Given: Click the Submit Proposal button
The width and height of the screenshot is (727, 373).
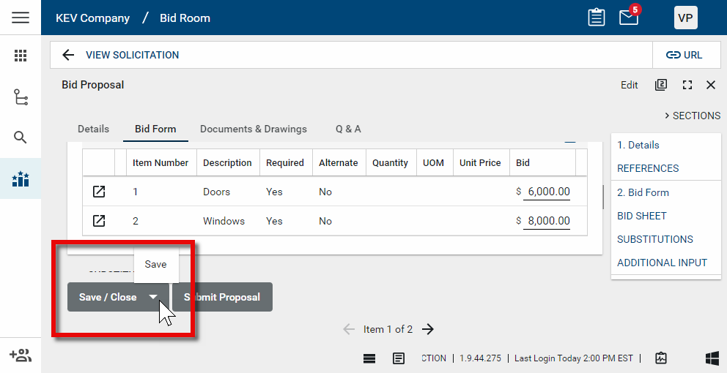Looking at the screenshot, I should coord(223,297).
